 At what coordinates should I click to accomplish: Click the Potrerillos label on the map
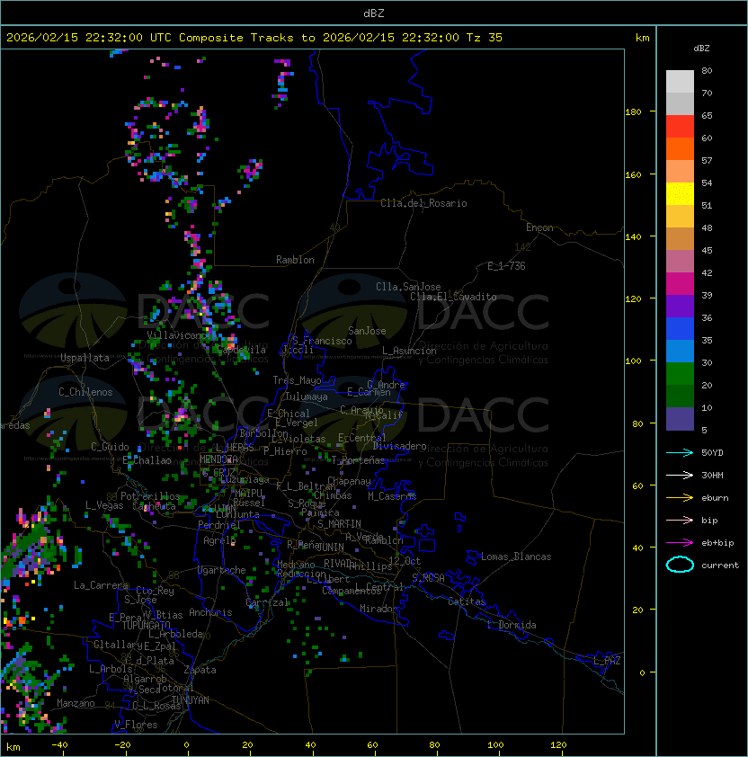tap(150, 496)
